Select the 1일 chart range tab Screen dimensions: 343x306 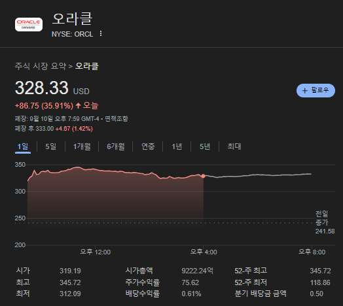pyautogui.click(x=23, y=146)
